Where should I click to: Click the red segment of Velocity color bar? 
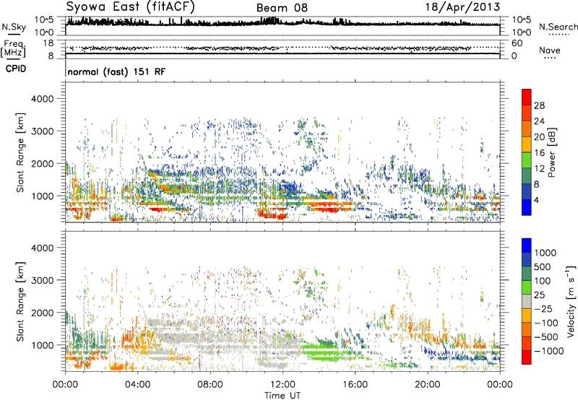tap(527, 357)
